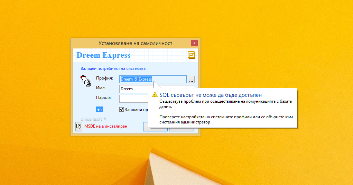Click the 'Профил:' label
The image size is (353, 185).
(x=104, y=78)
